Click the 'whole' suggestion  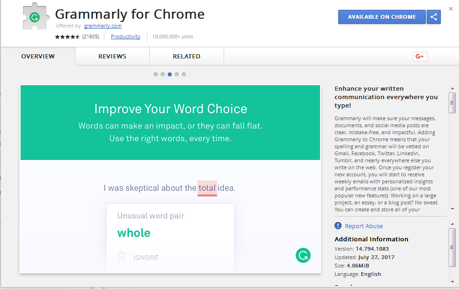tap(134, 233)
